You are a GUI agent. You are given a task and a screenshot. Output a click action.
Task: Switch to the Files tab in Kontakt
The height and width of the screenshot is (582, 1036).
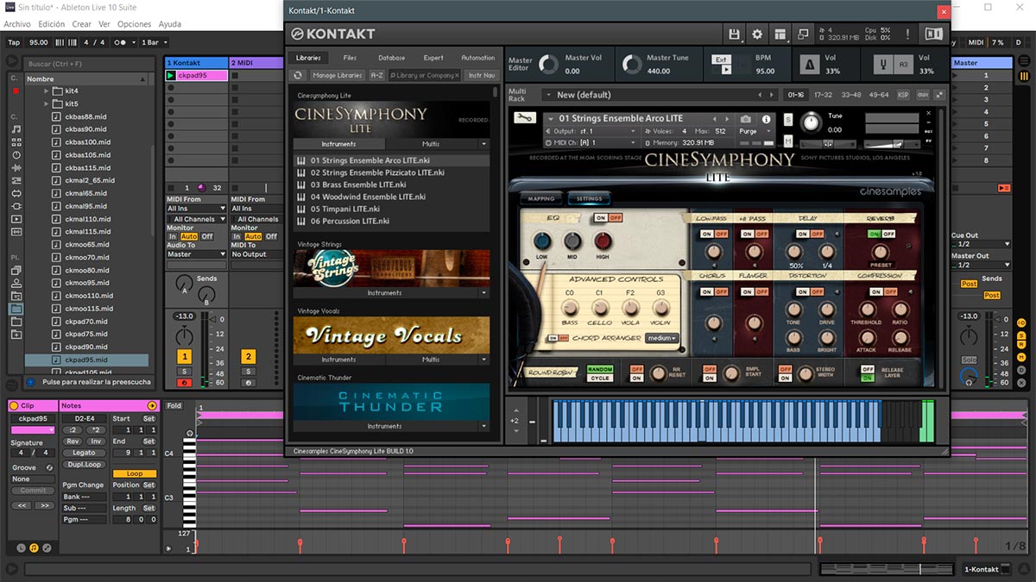pyautogui.click(x=350, y=58)
